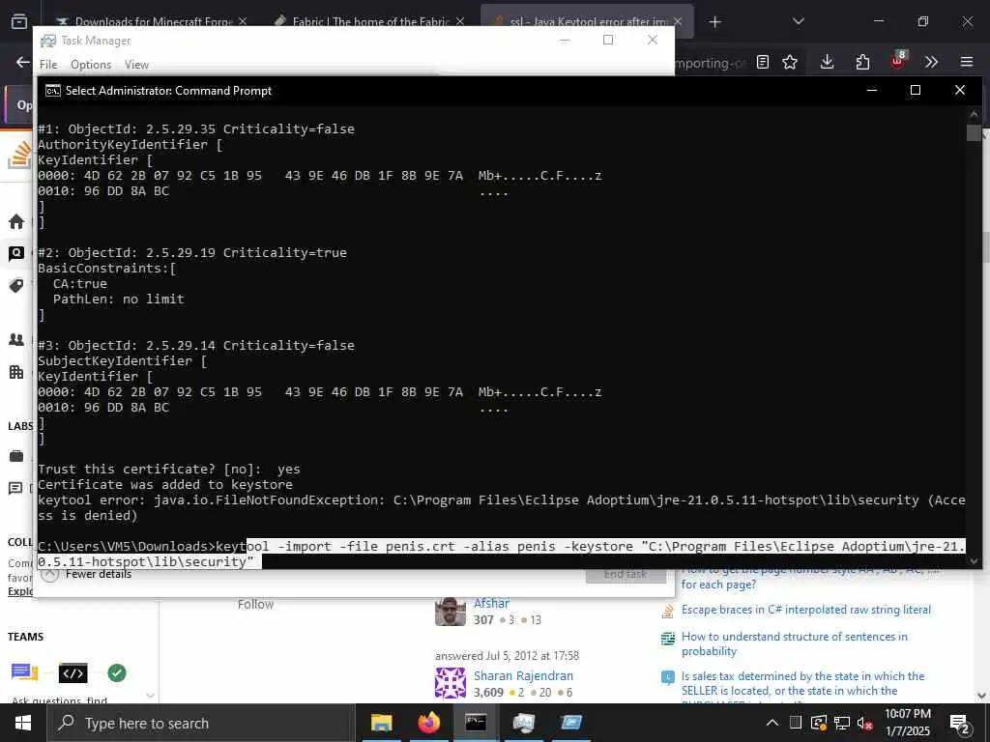This screenshot has width=990, height=742.
Task: Click Command Prompt vertical scrollbar thumb
Action: tap(974, 132)
